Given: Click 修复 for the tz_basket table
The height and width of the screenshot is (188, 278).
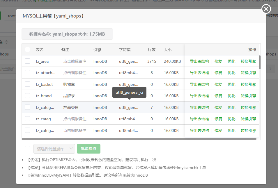Looking at the screenshot, I should [218, 84].
